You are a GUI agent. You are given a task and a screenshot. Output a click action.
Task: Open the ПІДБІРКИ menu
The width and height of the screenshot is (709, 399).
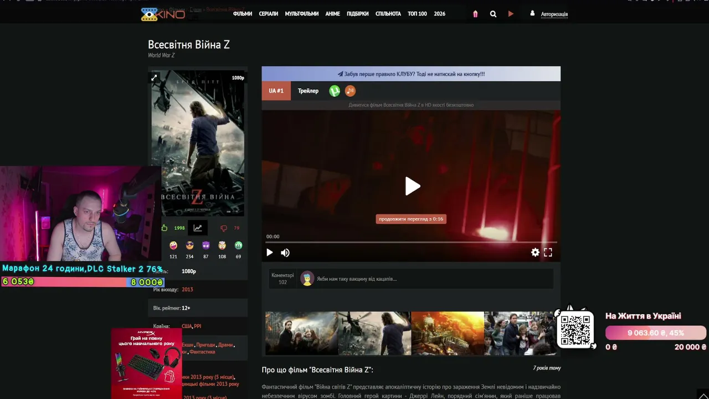pos(358,14)
